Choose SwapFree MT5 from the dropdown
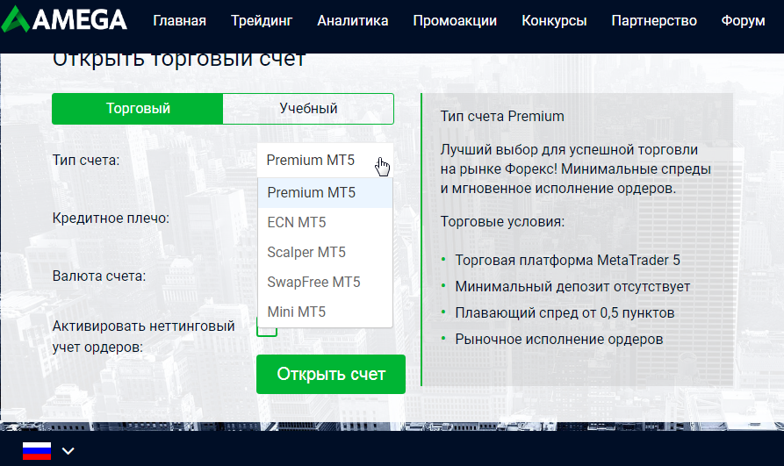The image size is (784, 466). pos(313,282)
